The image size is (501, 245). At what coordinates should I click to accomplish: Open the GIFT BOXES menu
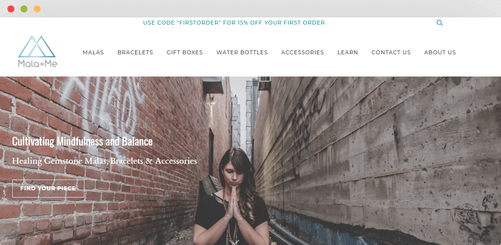coord(185,52)
